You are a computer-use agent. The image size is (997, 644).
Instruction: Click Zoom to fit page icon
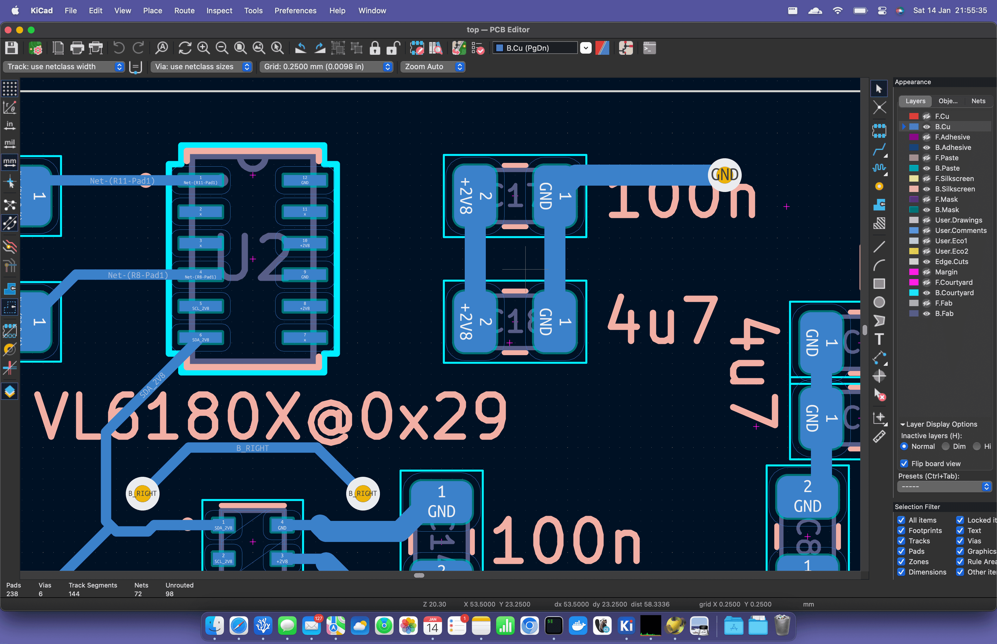click(241, 48)
